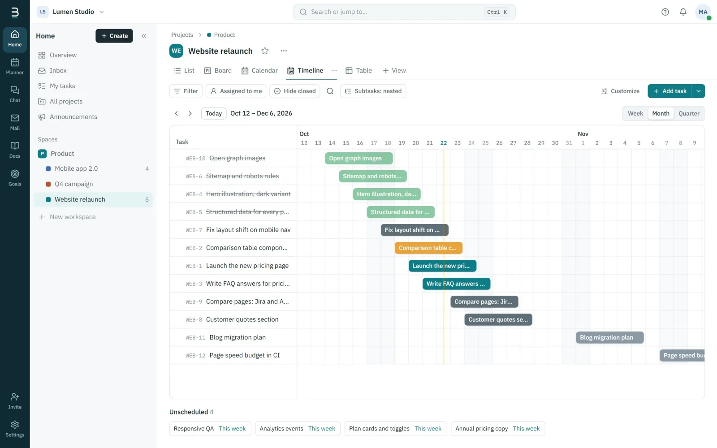Click the Invite people icon
The height and width of the screenshot is (448, 717).
tap(15, 401)
